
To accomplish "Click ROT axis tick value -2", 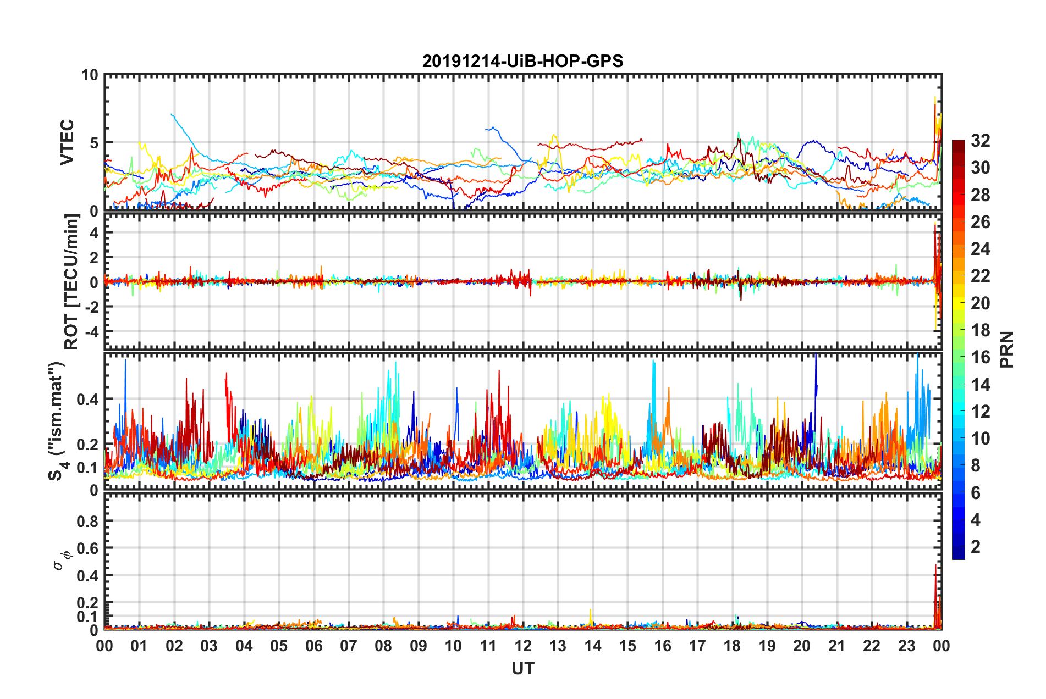I will pyautogui.click(x=91, y=307).
